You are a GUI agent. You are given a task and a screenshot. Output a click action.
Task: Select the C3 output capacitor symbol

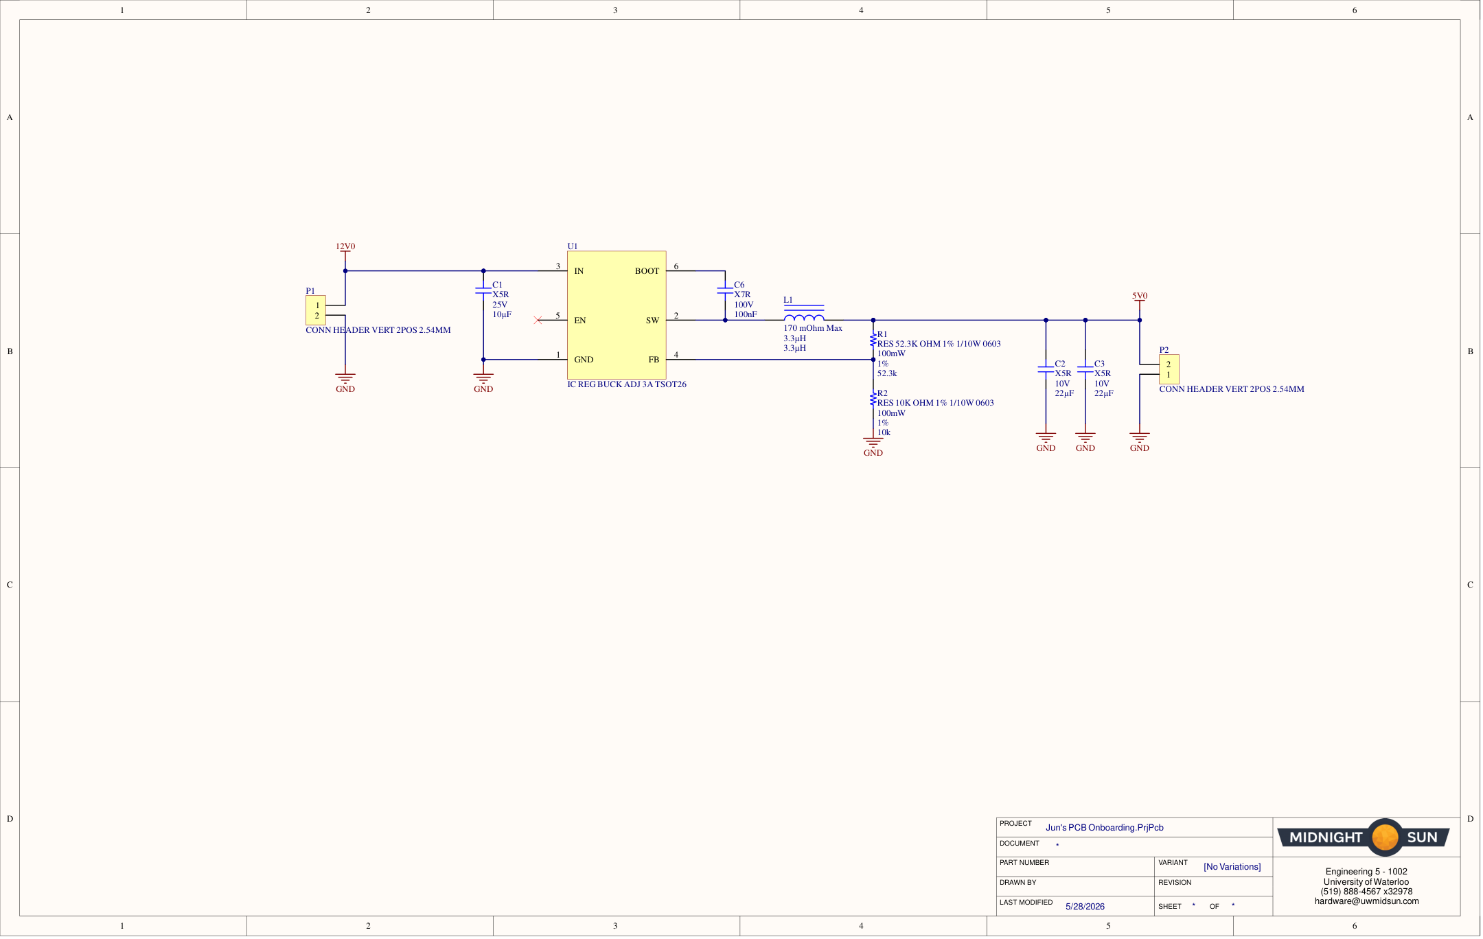1085,370
